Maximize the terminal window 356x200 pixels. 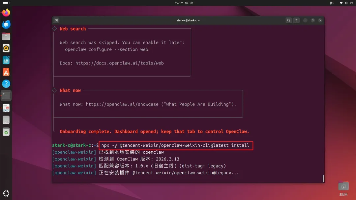(x=312, y=20)
